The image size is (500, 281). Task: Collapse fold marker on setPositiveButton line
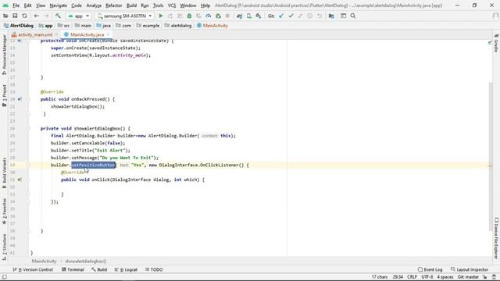(28, 165)
